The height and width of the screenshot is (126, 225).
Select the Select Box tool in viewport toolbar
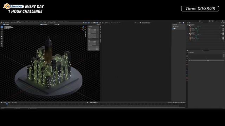(2, 27)
